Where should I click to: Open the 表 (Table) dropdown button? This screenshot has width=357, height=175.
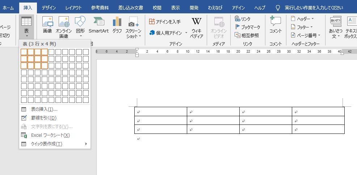tap(26, 27)
